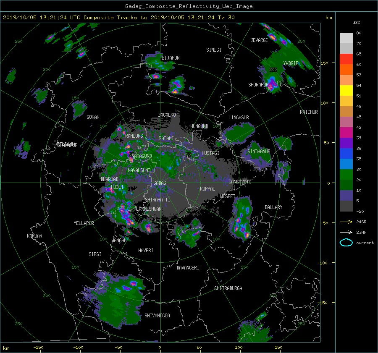The height and width of the screenshot is (353, 378).
Task: Click the SHIVAMOGGA city label
Action: tap(157, 316)
